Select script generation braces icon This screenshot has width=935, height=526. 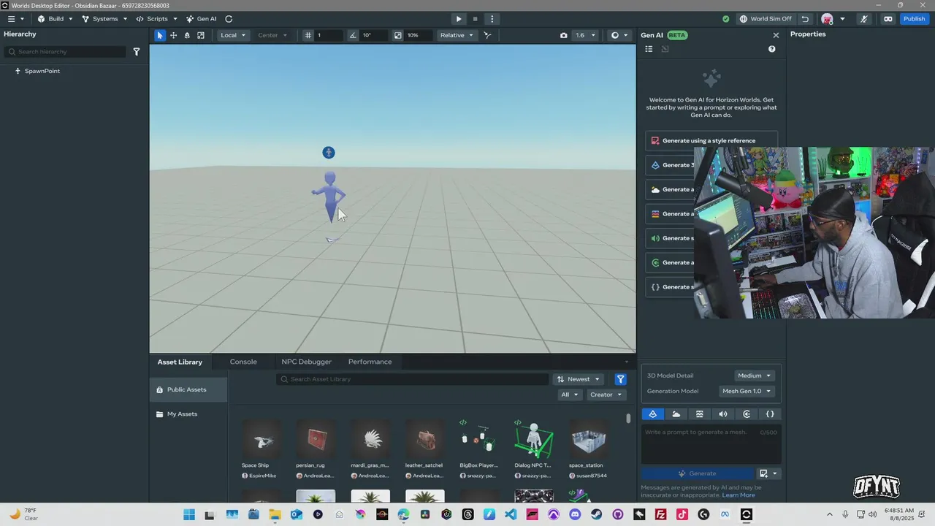tap(770, 414)
